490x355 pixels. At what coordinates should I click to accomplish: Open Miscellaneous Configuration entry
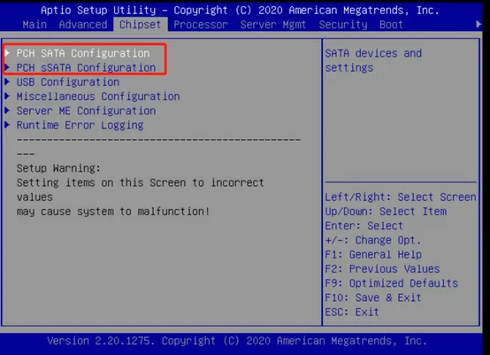tap(98, 96)
